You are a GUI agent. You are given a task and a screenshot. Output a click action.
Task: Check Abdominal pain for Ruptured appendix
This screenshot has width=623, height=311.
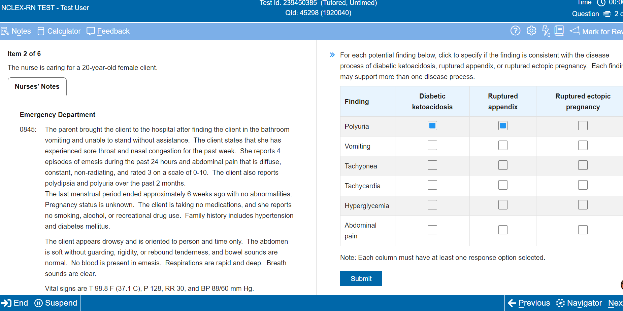click(503, 230)
